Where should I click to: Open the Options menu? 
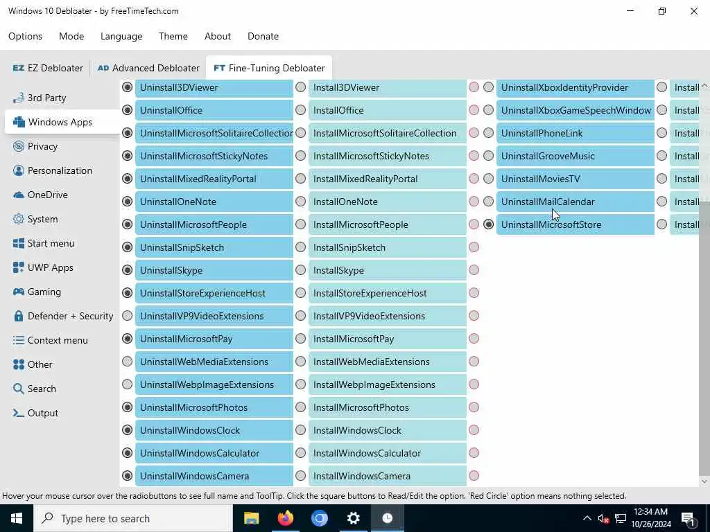[26, 36]
